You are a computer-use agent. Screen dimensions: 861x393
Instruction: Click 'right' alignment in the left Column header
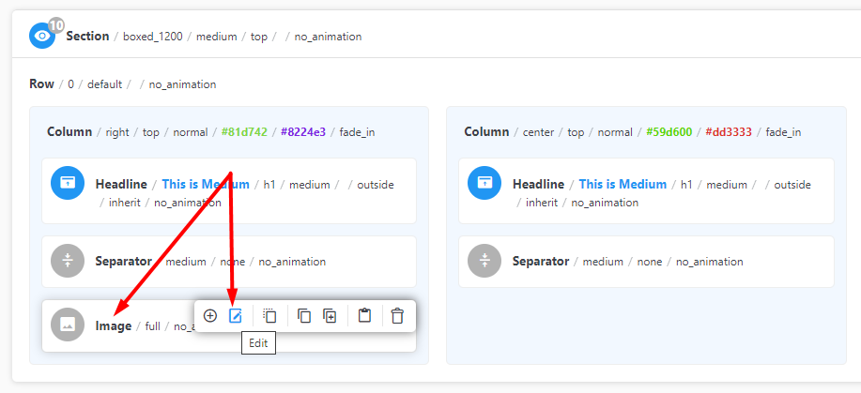pyautogui.click(x=117, y=132)
